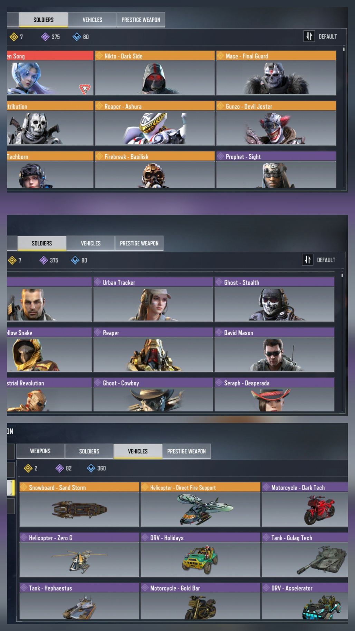Open the DEFAULT sort dropdown in the middle panel
This screenshot has width=355, height=631.
pos(319,260)
